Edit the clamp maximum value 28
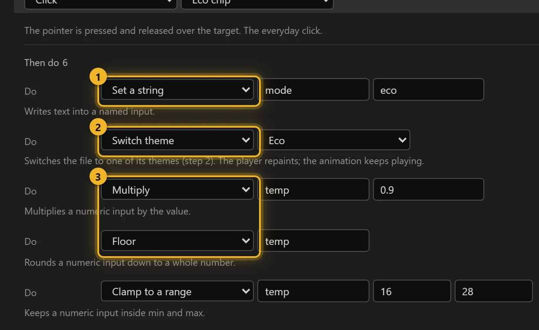The image size is (539, 330). [x=494, y=291]
